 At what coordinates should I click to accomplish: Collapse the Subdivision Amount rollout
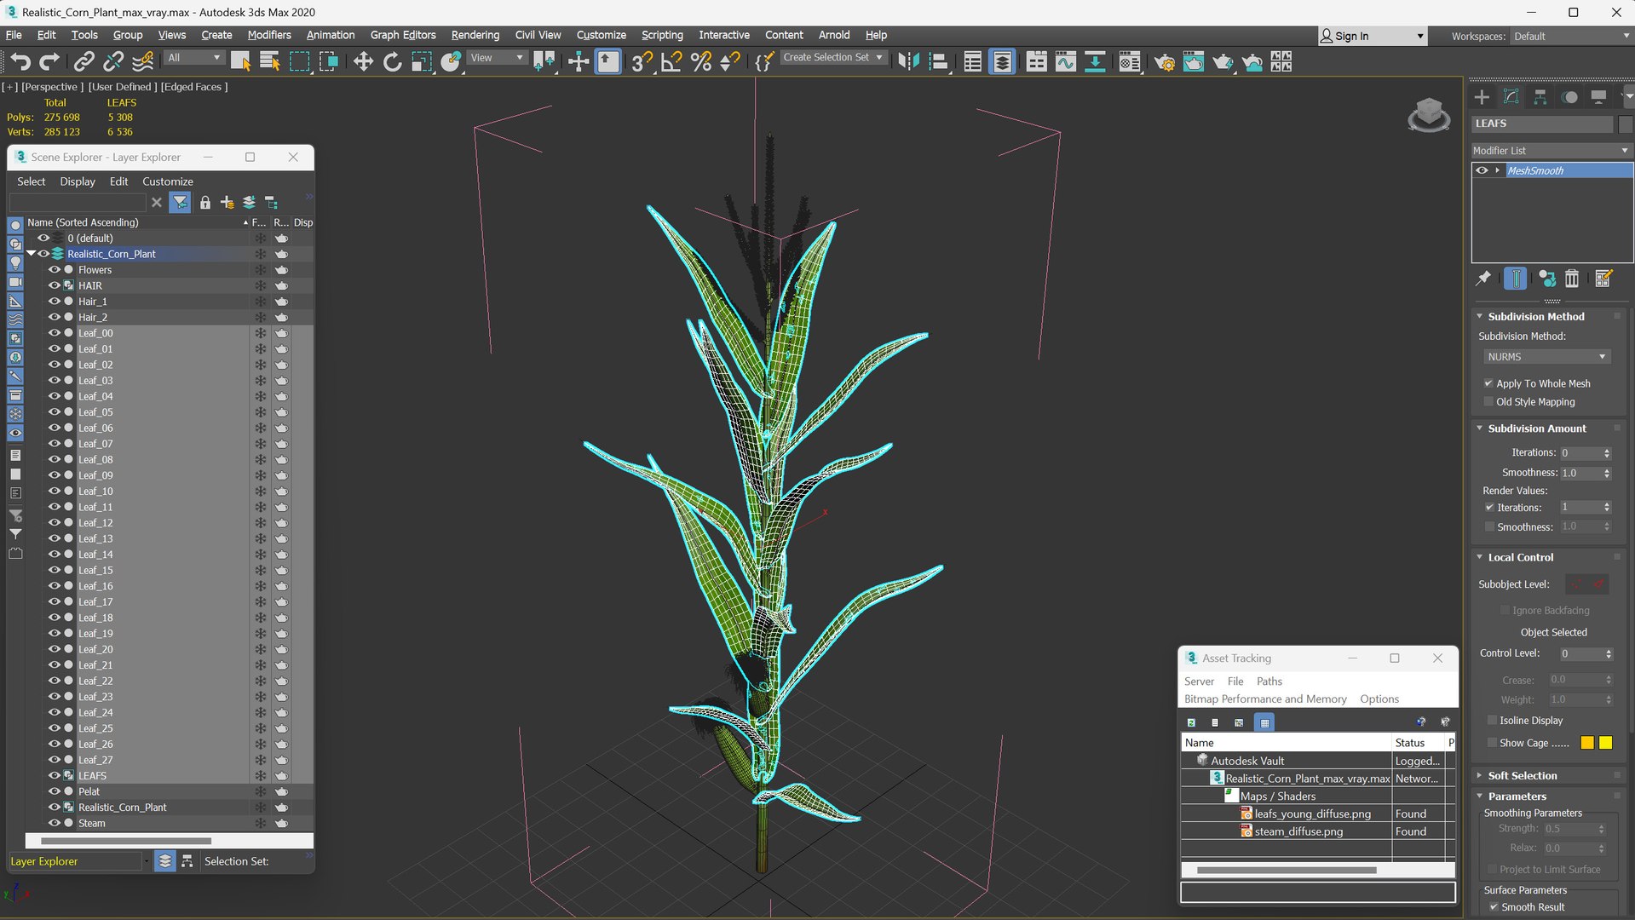click(x=1480, y=428)
